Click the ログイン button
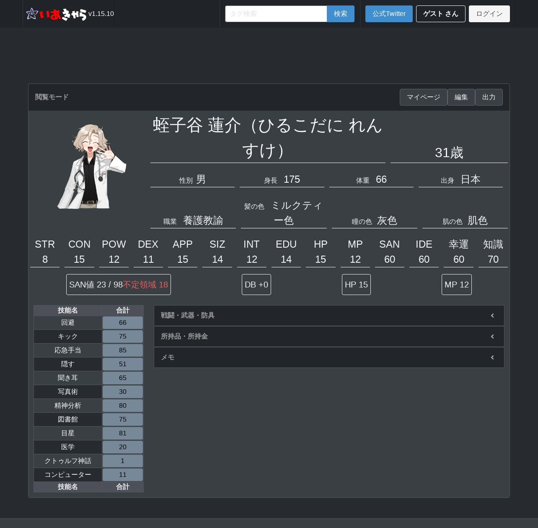538x528 pixels. [489, 14]
